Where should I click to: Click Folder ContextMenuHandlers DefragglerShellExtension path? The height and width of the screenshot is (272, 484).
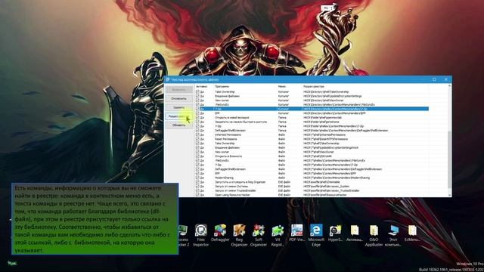tap(346, 131)
